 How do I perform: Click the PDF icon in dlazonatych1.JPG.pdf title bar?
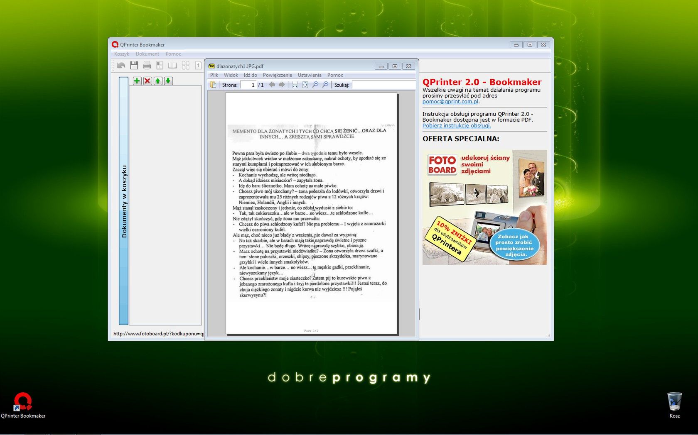click(x=211, y=66)
